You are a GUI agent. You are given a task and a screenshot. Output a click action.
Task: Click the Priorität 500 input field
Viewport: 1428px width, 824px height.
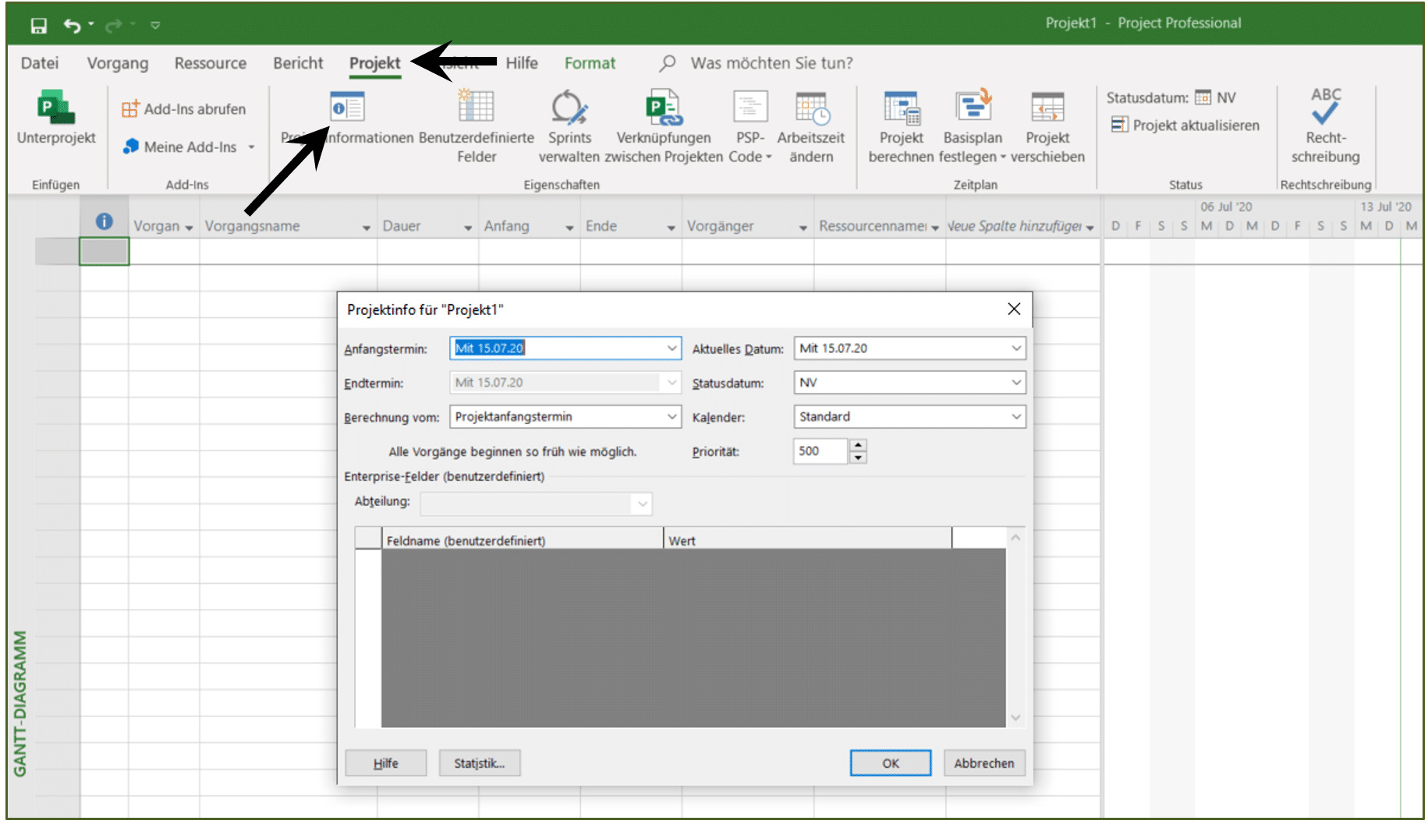[821, 451]
